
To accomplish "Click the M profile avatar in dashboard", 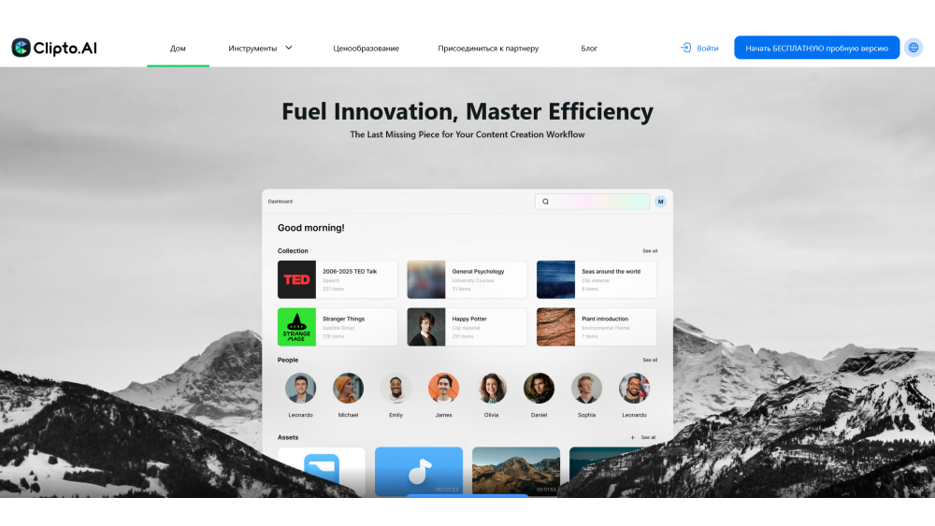I will pyautogui.click(x=660, y=201).
